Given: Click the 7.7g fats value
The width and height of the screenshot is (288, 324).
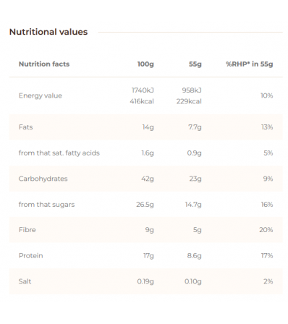Looking at the screenshot, I should pos(195,127).
